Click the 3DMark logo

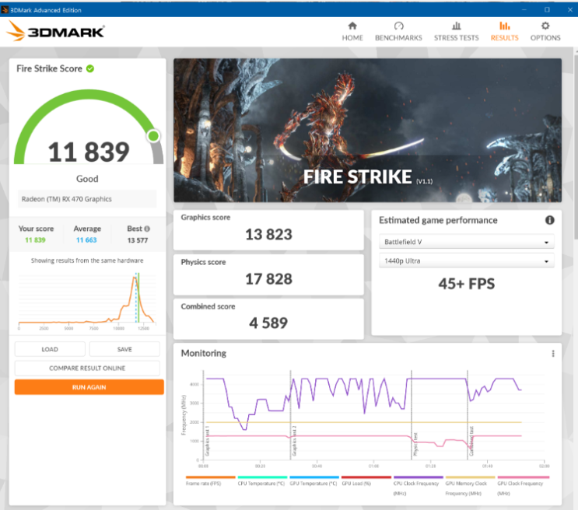pos(56,31)
